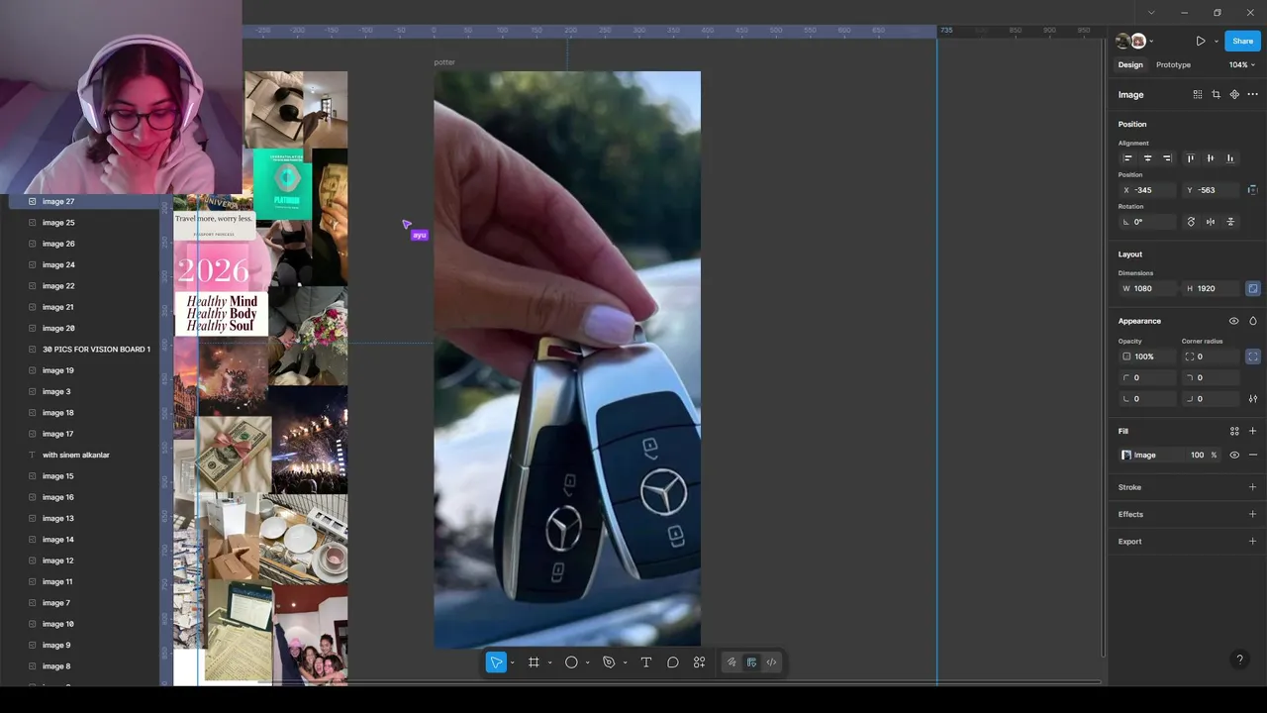Open Move tool dropdown arrow

[512, 662]
